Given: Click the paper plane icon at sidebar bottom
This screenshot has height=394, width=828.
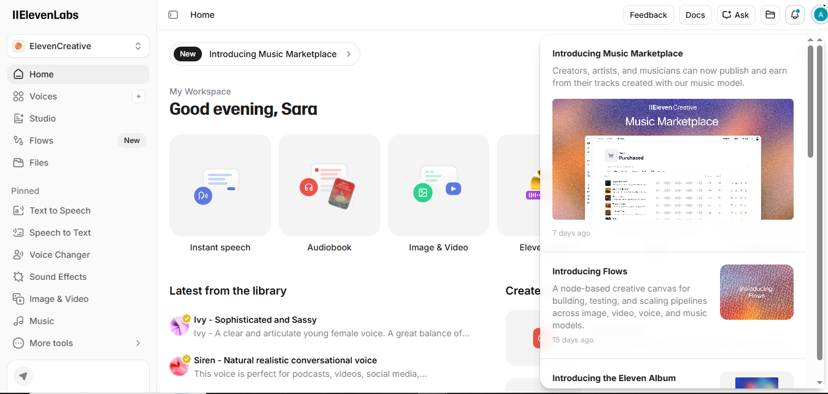Looking at the screenshot, I should [x=23, y=376].
